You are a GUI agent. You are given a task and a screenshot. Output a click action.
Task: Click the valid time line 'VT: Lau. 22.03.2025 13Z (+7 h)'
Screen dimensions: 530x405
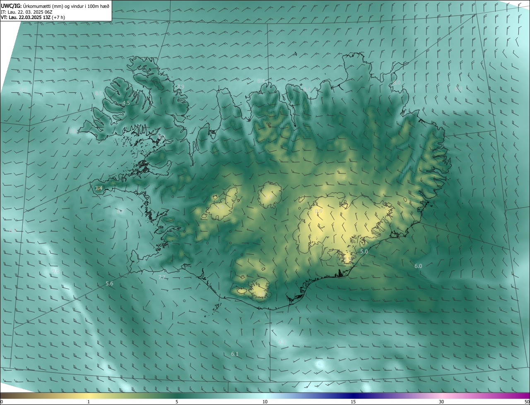point(33,17)
